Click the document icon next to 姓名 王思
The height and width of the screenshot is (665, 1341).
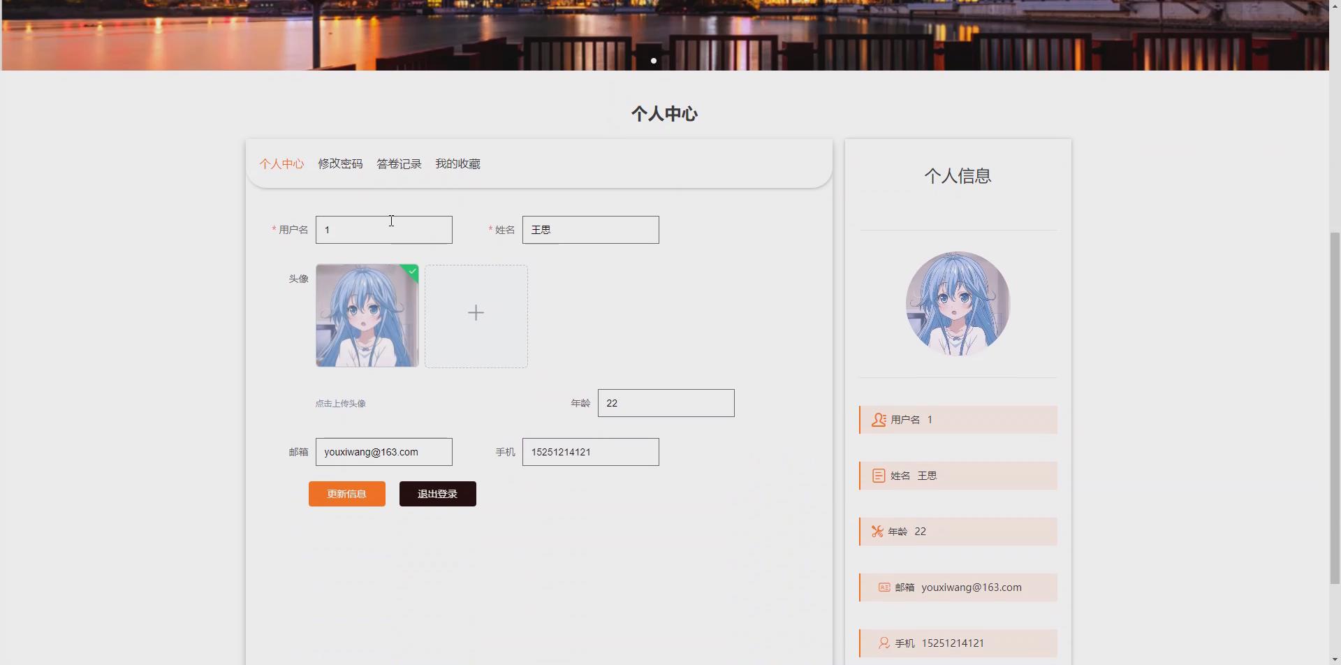pos(878,475)
